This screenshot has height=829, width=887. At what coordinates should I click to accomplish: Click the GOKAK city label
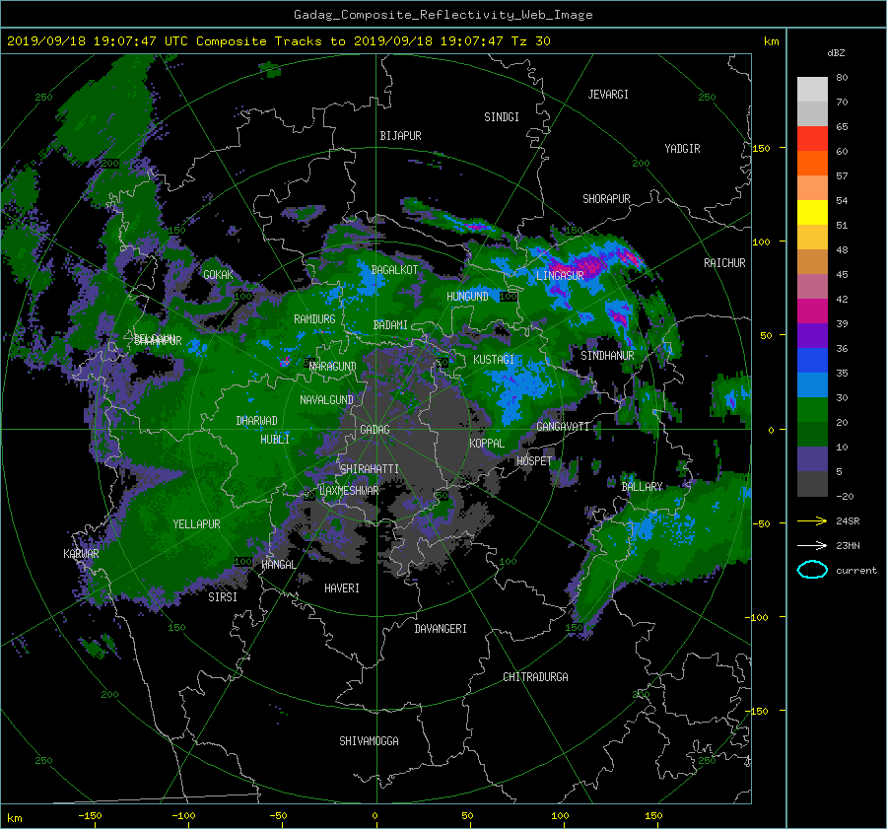point(218,275)
